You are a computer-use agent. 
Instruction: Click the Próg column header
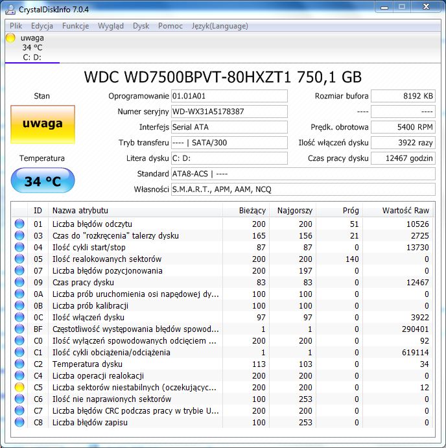coord(340,211)
